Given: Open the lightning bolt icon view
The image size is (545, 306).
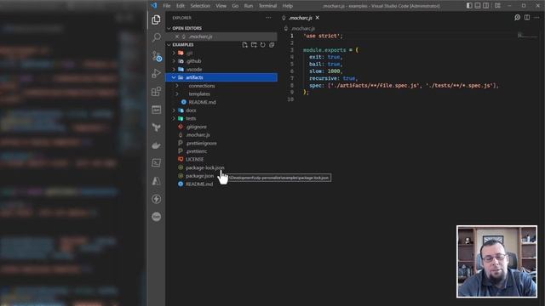Looking at the screenshot, I should click(157, 199).
